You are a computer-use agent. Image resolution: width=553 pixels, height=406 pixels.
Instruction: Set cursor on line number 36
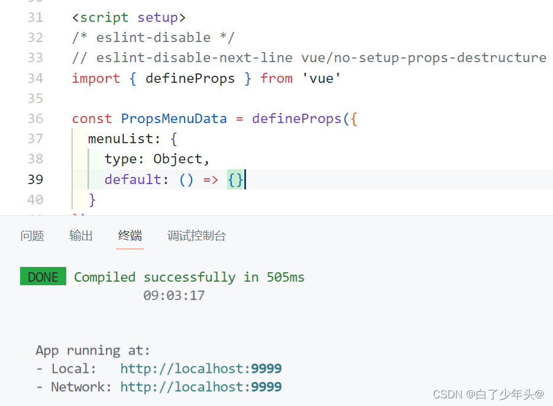[x=35, y=118]
